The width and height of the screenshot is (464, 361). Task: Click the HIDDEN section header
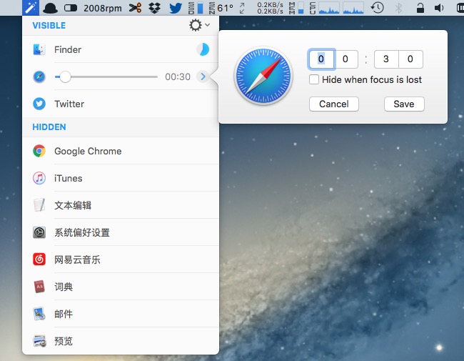(x=49, y=127)
